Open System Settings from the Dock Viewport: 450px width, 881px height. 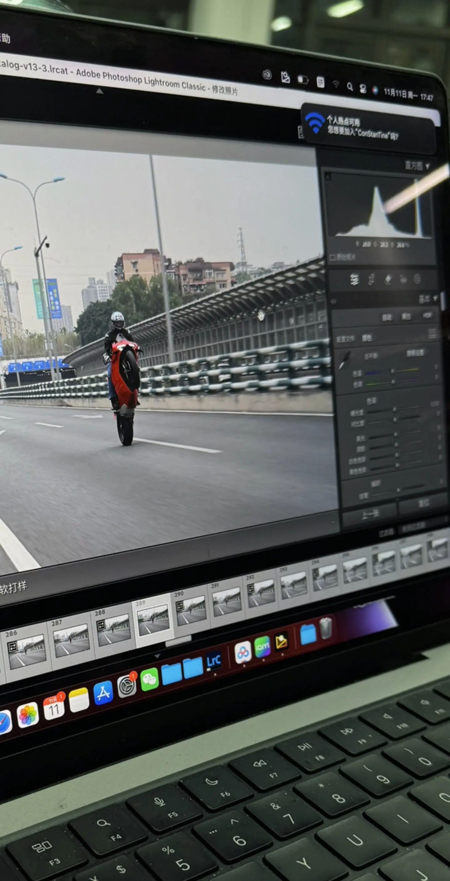coord(127,686)
